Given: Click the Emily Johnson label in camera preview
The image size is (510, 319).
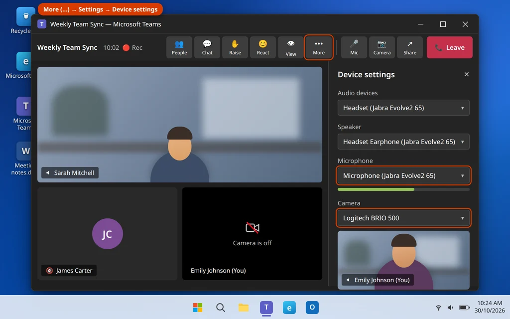Looking at the screenshot, I should coord(378,280).
